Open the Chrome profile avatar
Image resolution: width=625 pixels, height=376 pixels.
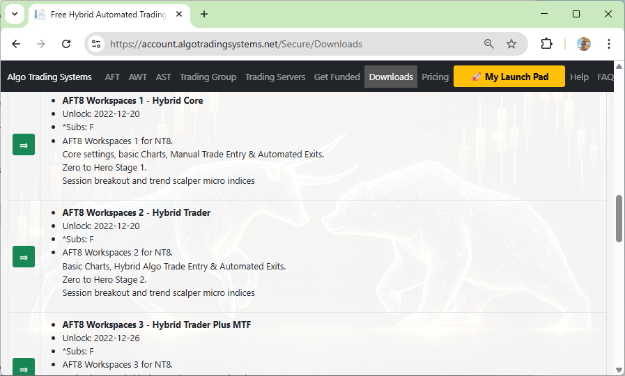(584, 44)
